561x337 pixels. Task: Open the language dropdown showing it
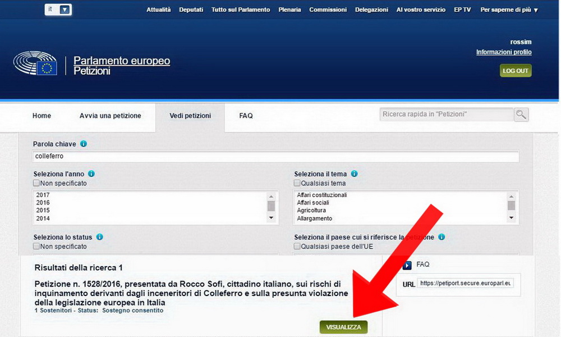[58, 10]
